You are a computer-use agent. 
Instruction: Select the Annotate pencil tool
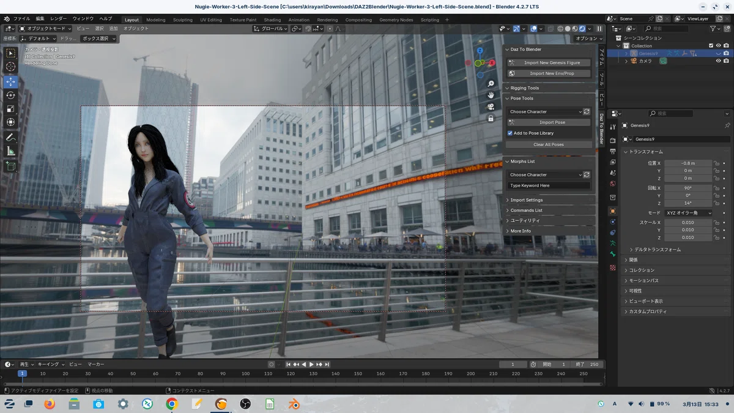(x=10, y=138)
